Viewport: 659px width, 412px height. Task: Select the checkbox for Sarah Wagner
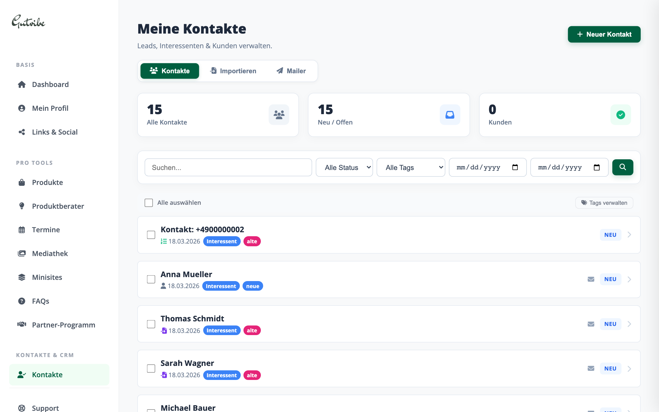[151, 368]
